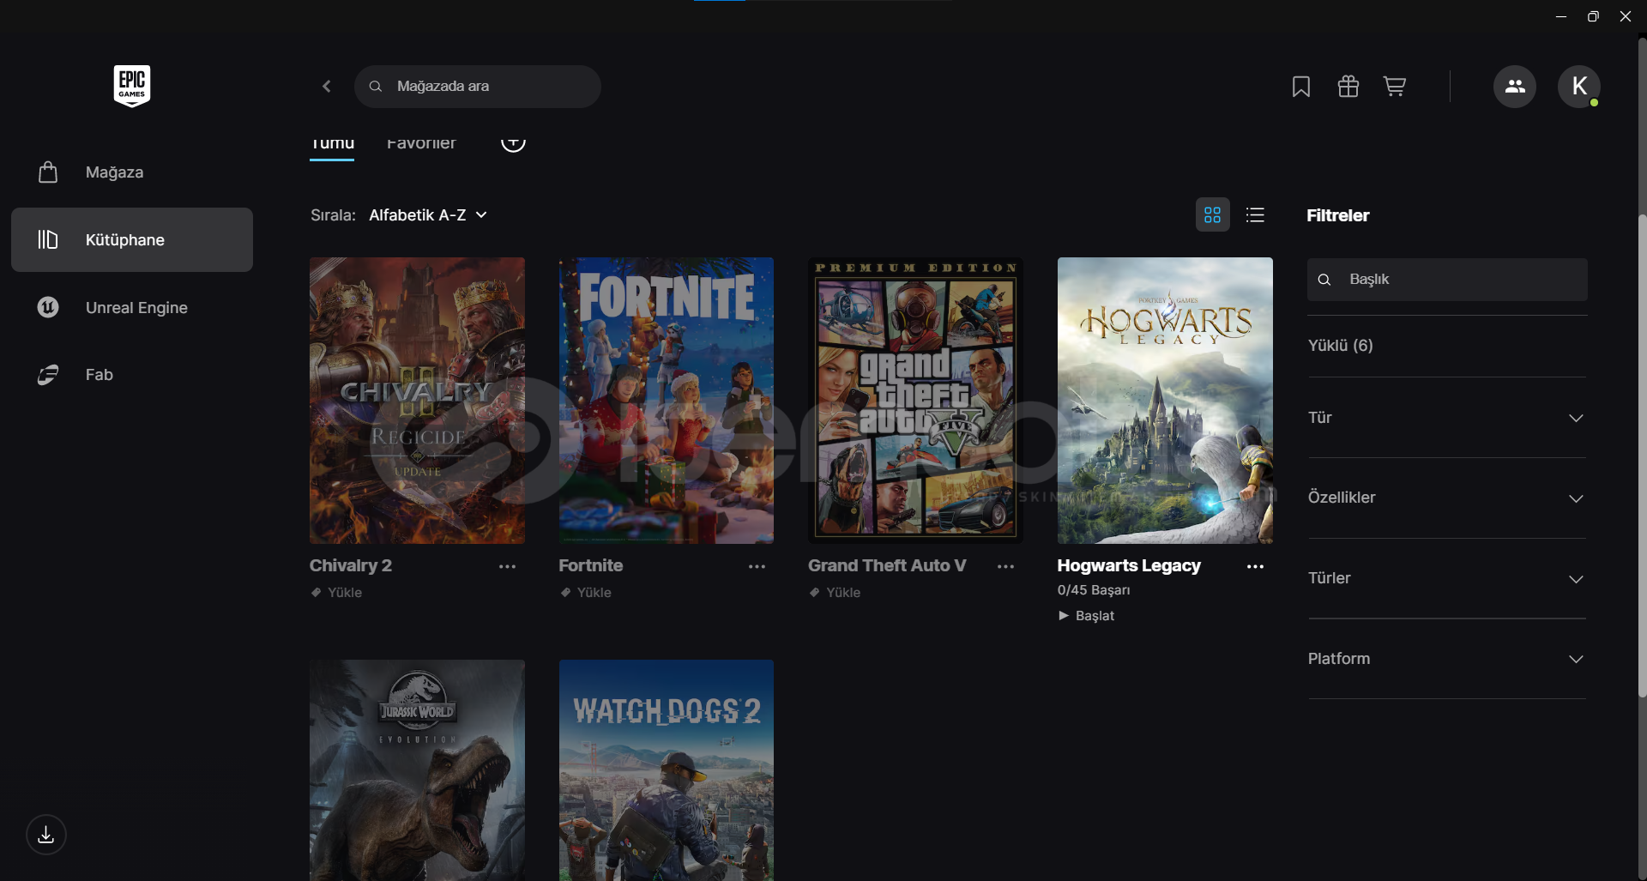Image resolution: width=1647 pixels, height=881 pixels.
Task: Expand the Platform filter section
Action: (1446, 659)
